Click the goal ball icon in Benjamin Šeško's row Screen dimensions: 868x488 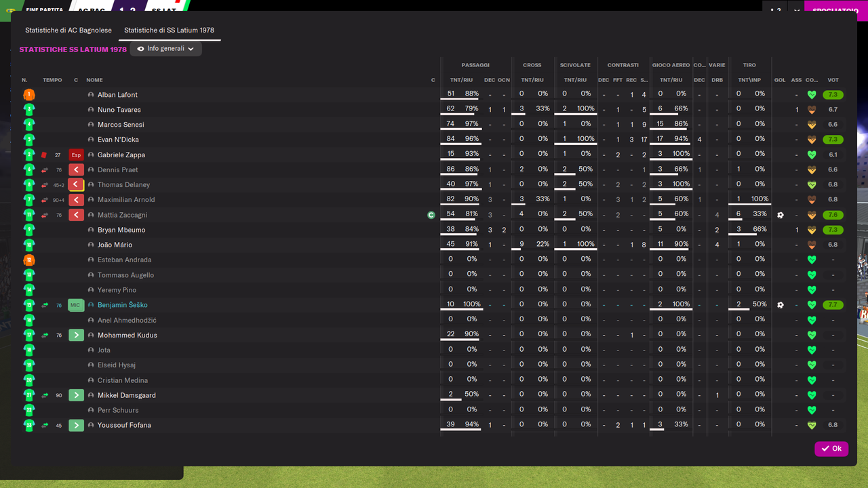[x=781, y=305]
